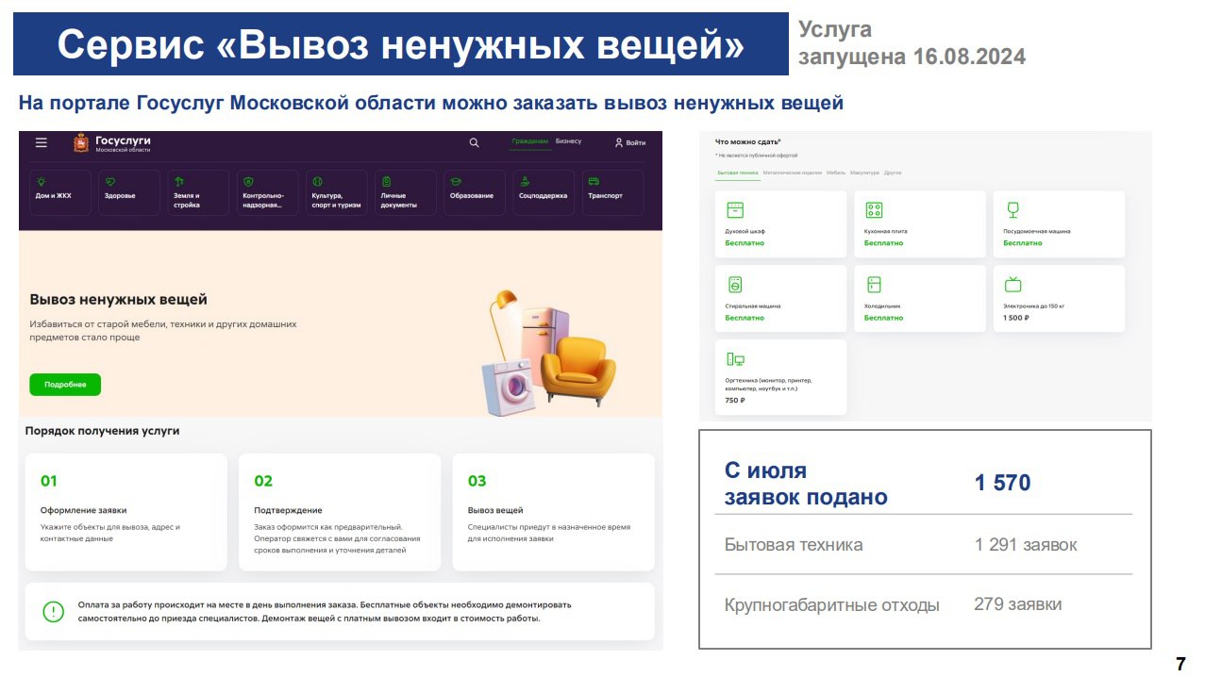This screenshot has height=677, width=1205.
Task: Select the Образование category tile
Action: tap(471, 192)
